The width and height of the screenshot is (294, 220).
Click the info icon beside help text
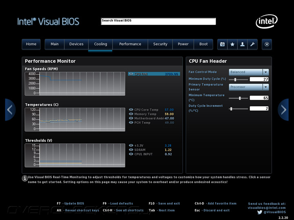tap(24, 178)
